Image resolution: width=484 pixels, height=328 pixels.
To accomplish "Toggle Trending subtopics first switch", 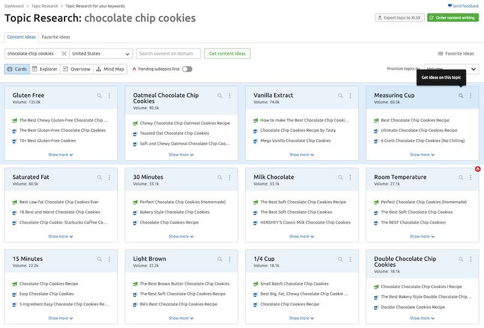I will (187, 69).
